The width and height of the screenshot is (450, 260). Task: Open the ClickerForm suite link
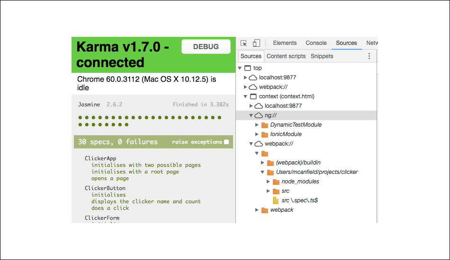tap(101, 218)
